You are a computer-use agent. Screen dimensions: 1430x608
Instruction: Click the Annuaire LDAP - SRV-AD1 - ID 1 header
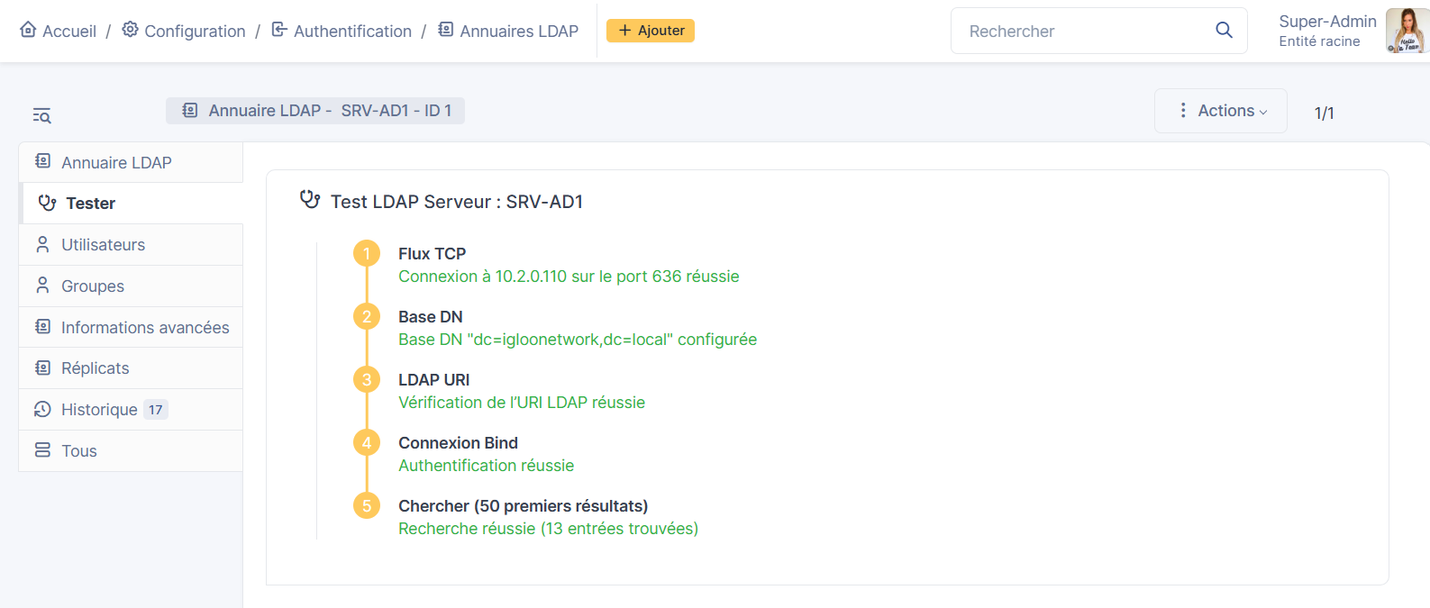coord(315,111)
